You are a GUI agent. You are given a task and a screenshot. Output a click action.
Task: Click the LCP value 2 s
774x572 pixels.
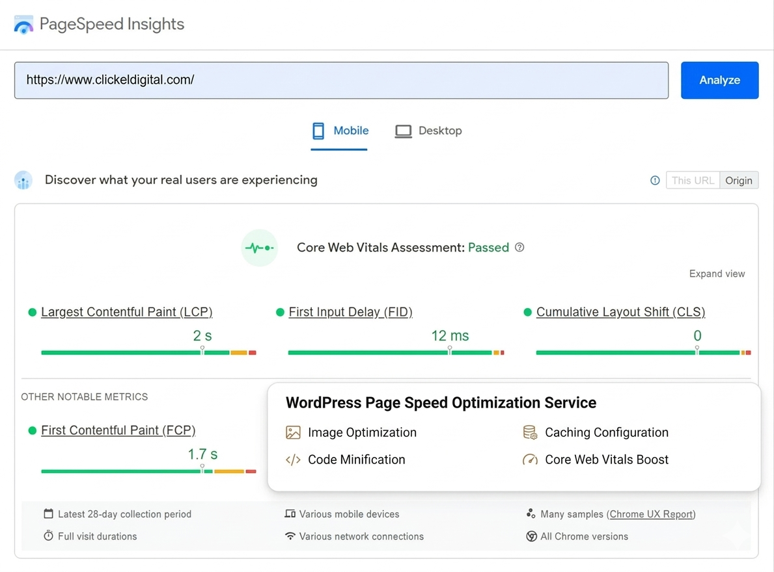click(x=202, y=336)
